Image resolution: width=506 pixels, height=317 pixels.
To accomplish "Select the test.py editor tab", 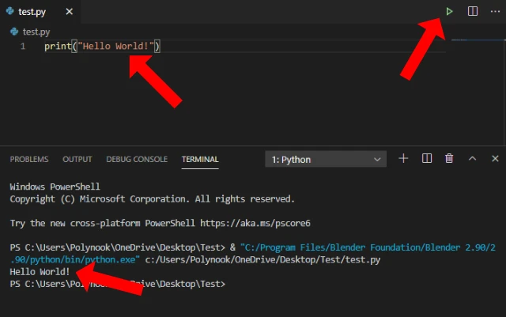I will pos(40,12).
